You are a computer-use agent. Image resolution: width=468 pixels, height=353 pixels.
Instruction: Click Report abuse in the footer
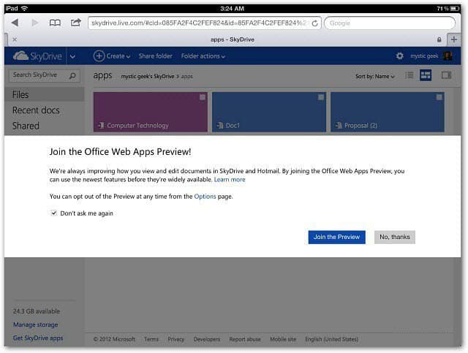pos(245,339)
